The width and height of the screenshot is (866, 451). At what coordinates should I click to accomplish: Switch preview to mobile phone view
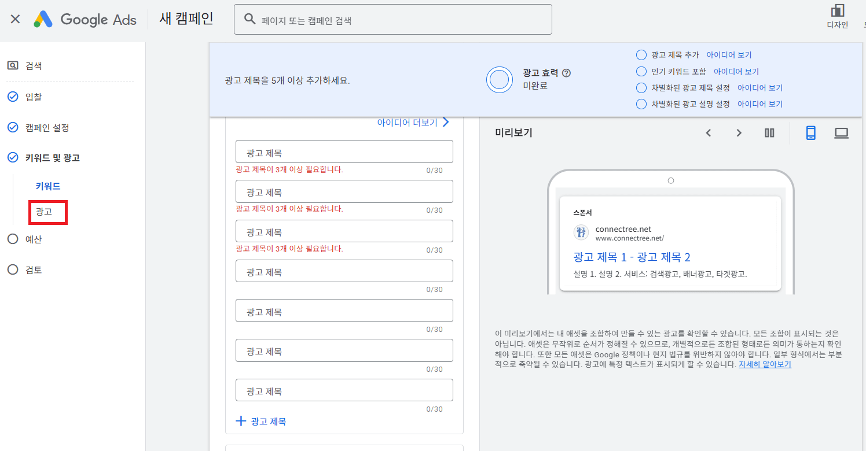click(x=810, y=133)
